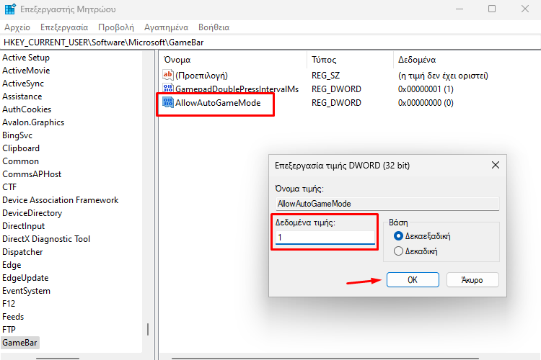Screen dimensions: 541x360
Task: Maximize the Registry Editor window
Action: coord(492,9)
